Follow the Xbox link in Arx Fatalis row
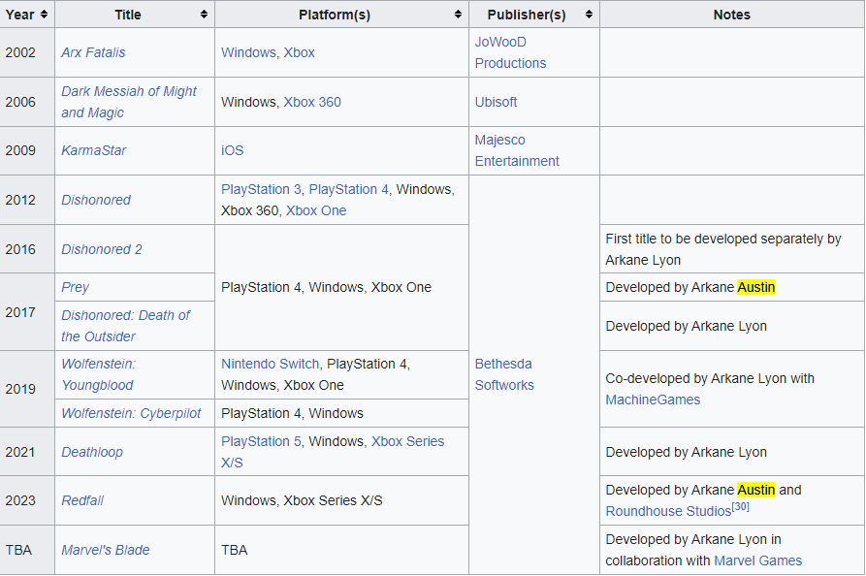Viewport: 866px width, 576px height. (x=299, y=52)
